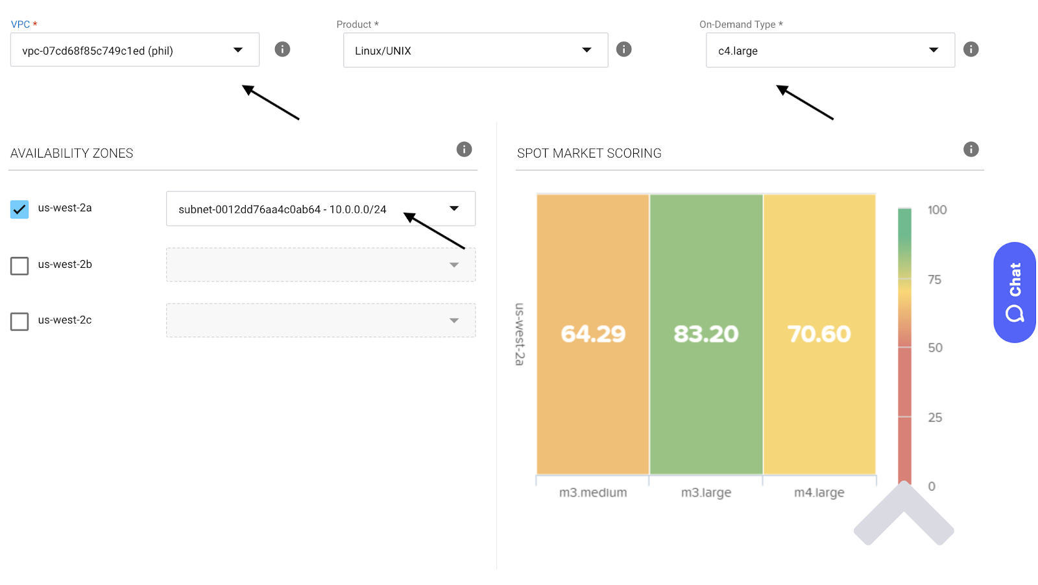Image resolution: width=1038 pixels, height=585 pixels.
Task: Click the info icon beside Product dropdown
Action: coord(623,49)
